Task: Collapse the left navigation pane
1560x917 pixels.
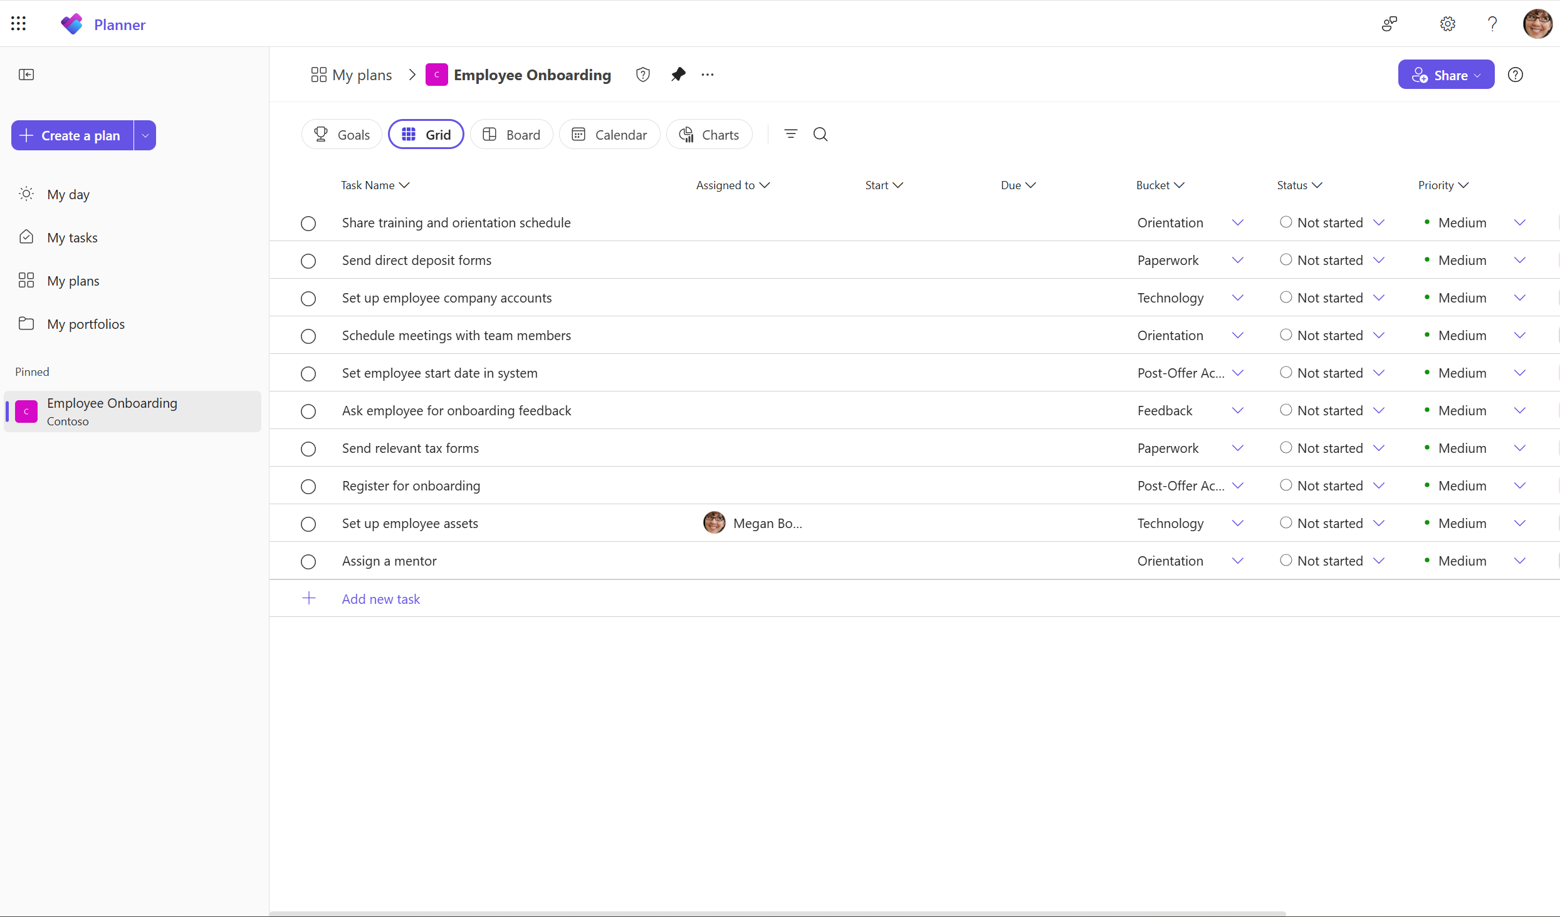Action: pos(27,75)
